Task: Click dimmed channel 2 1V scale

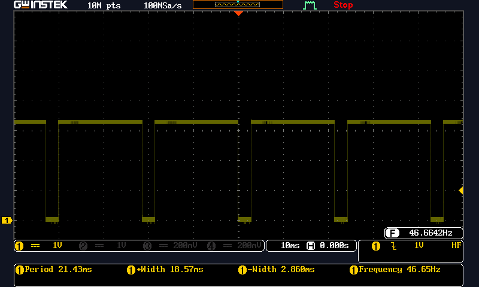Action: pos(122,246)
